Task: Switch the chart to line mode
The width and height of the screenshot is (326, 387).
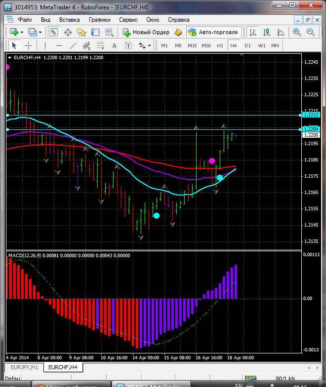Action: coord(281,32)
